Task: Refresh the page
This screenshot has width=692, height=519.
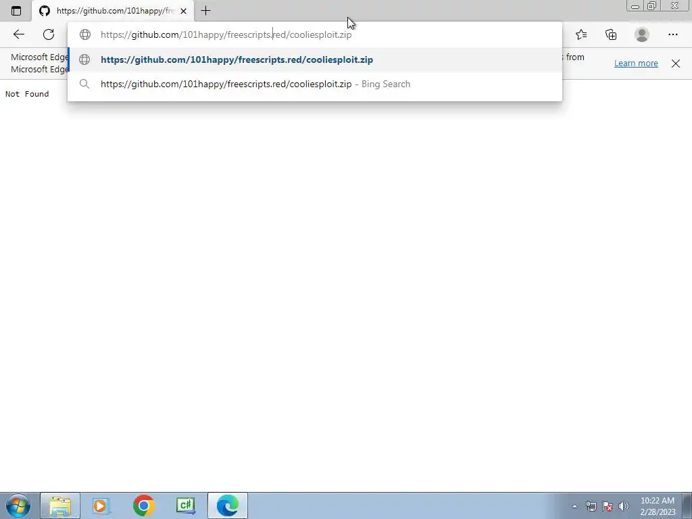Action: coord(49,34)
